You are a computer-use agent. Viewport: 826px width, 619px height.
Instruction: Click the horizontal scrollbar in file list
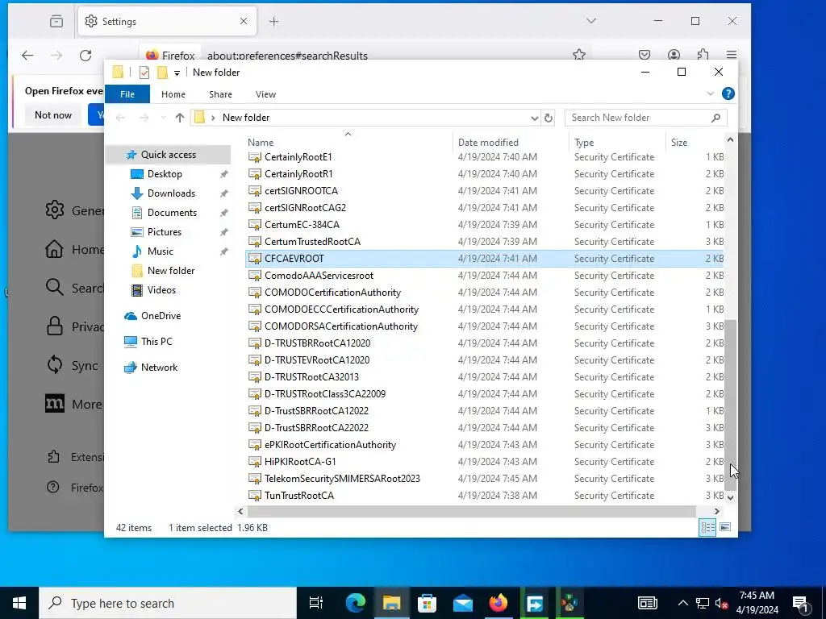471,511
